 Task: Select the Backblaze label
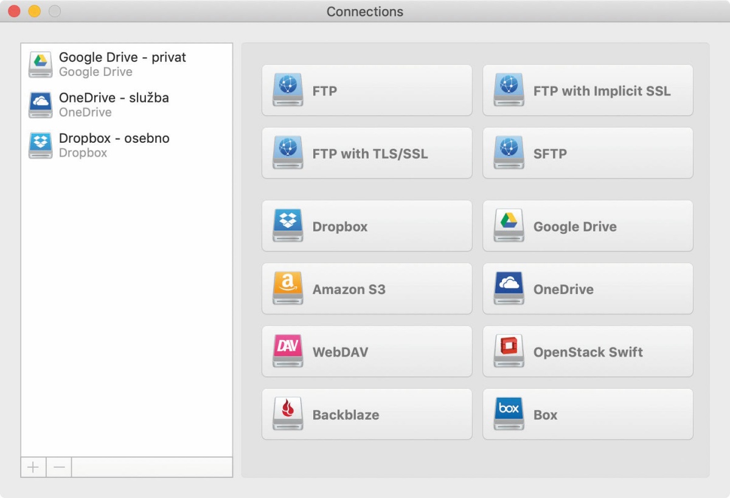(x=346, y=415)
